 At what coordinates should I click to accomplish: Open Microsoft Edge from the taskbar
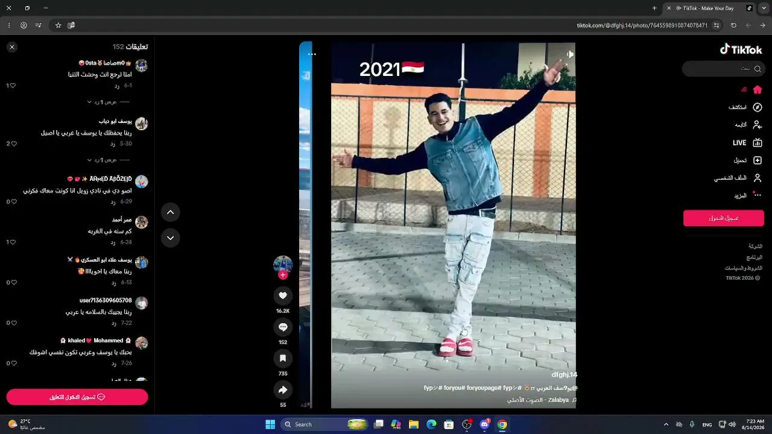click(x=431, y=424)
